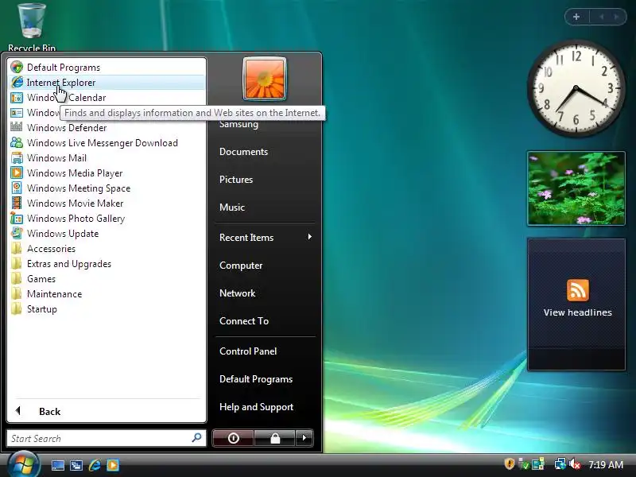Expand the Games folder
This screenshot has height=477, width=636.
107,279
